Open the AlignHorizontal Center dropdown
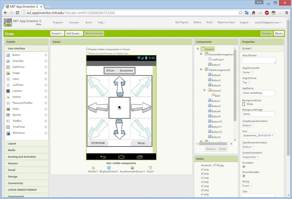The width and height of the screenshot is (292, 199). pyautogui.click(x=247, y=72)
